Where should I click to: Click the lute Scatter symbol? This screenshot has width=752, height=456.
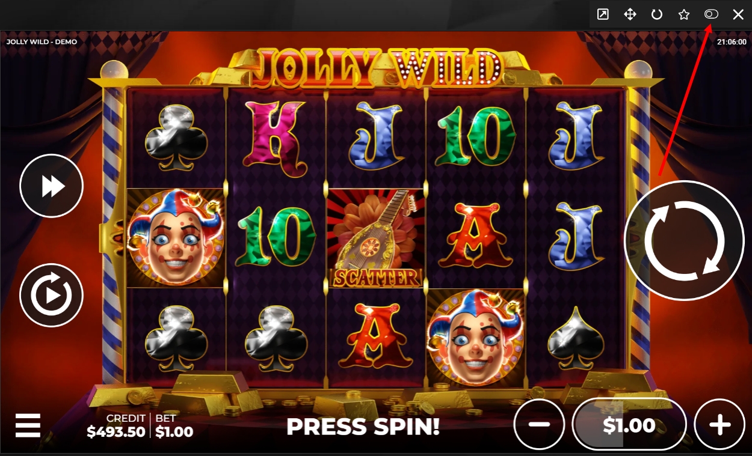tap(376, 238)
